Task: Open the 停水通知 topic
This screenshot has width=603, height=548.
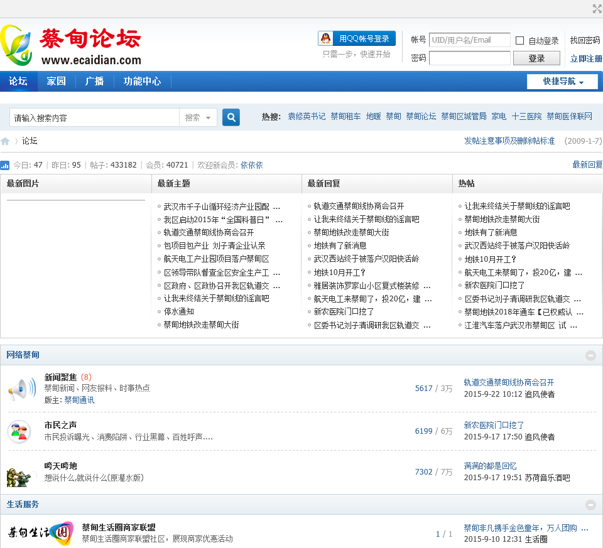Action: coord(178,311)
